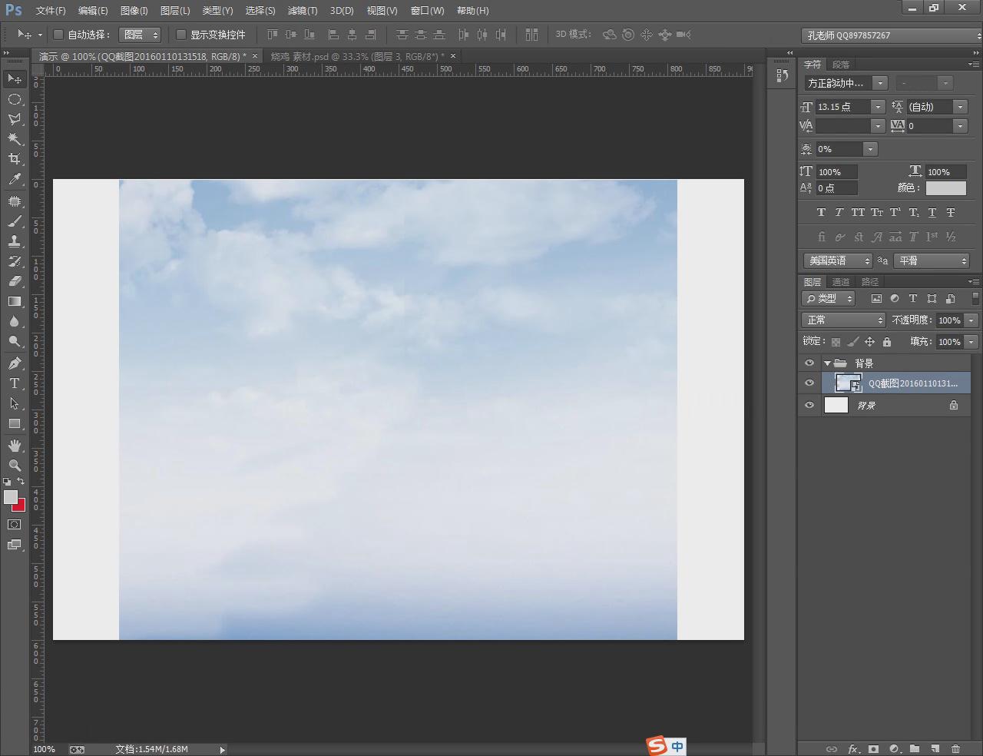
Task: Open the font size dropdown arrow
Action: (878, 107)
